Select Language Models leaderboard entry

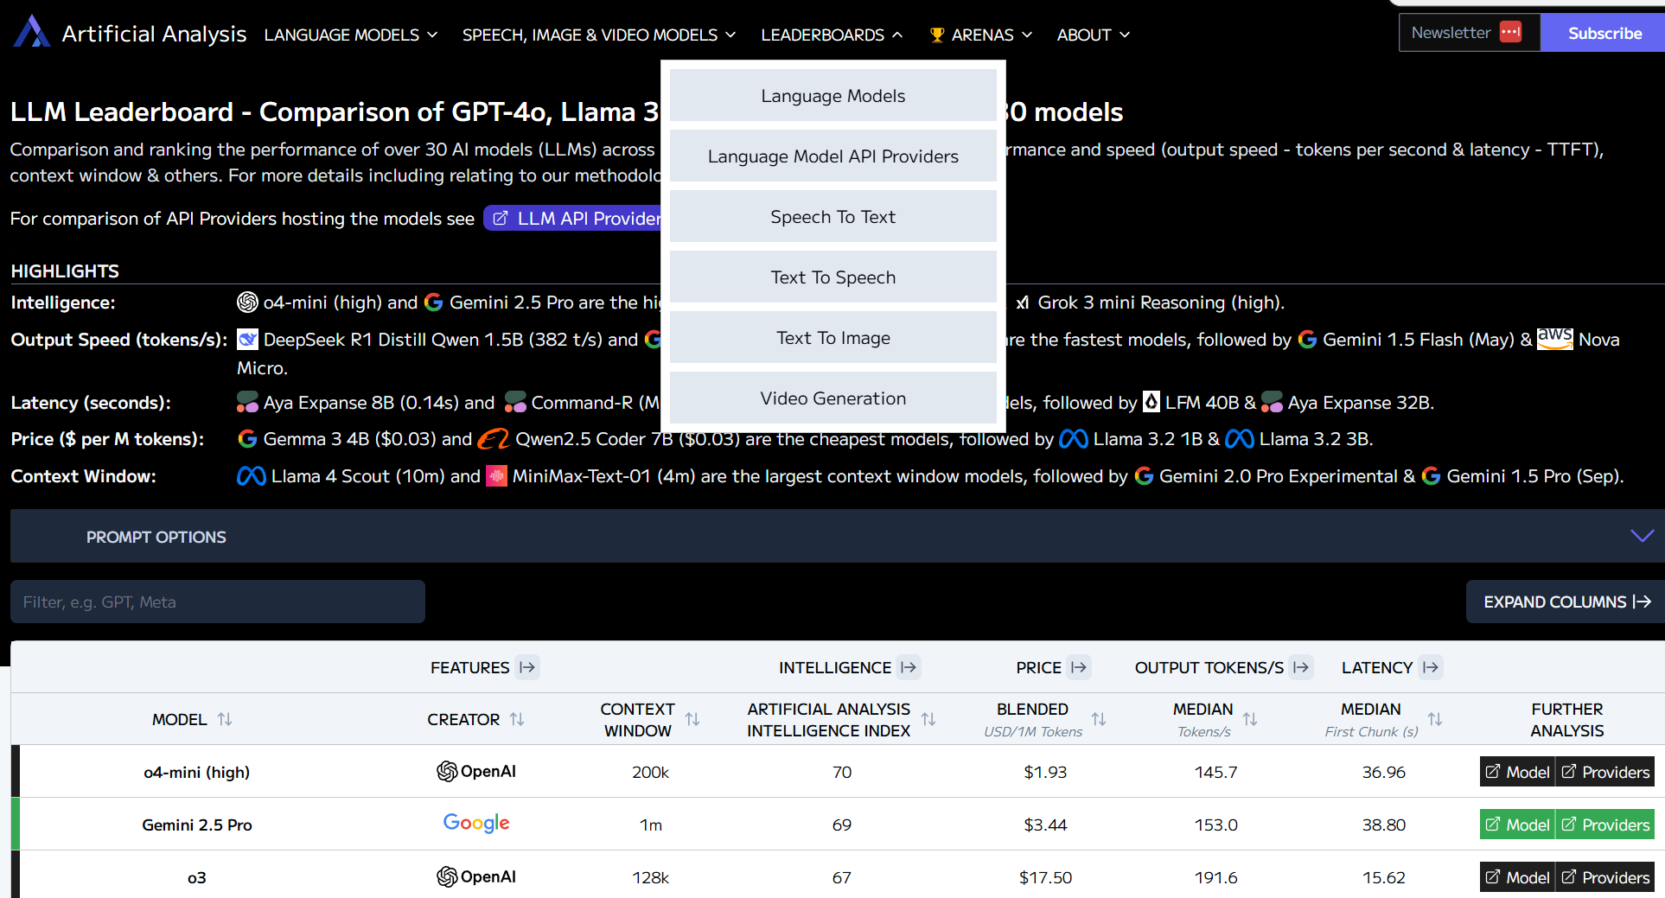point(833,95)
